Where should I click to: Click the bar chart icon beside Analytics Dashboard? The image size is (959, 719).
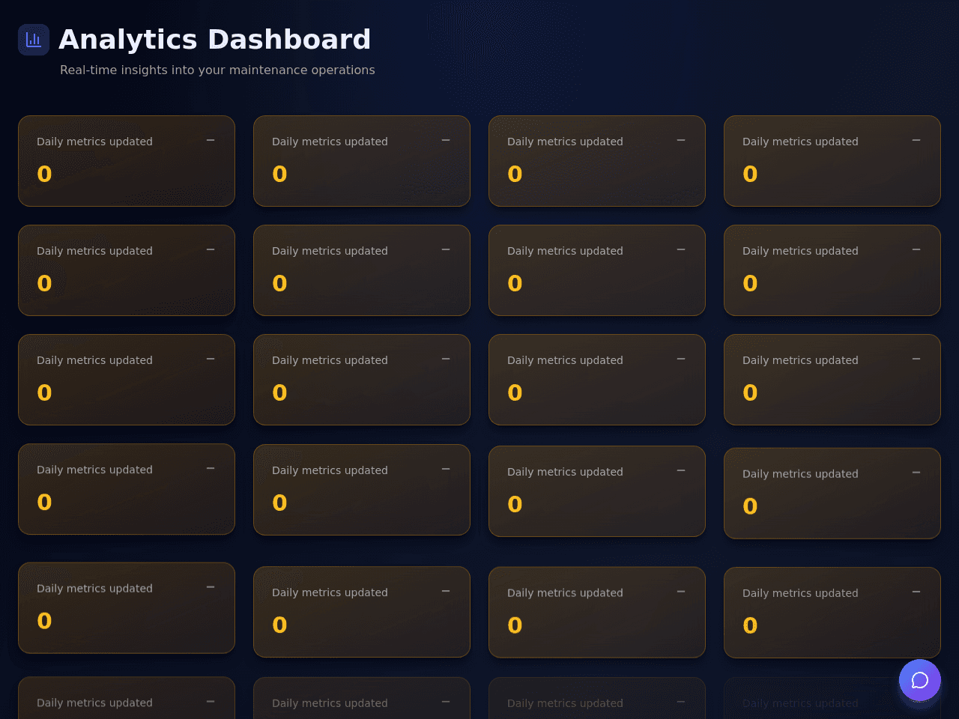(34, 40)
